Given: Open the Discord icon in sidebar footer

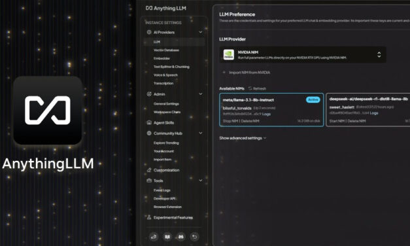Looking at the screenshot, I should [x=181, y=237].
